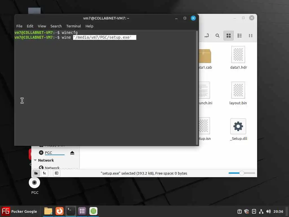Maximize the terminal window

coord(185,18)
